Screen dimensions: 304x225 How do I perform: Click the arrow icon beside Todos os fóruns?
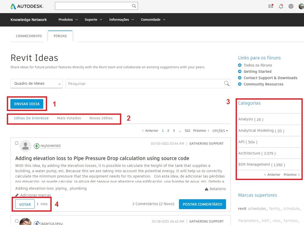pyautogui.click(x=240, y=65)
